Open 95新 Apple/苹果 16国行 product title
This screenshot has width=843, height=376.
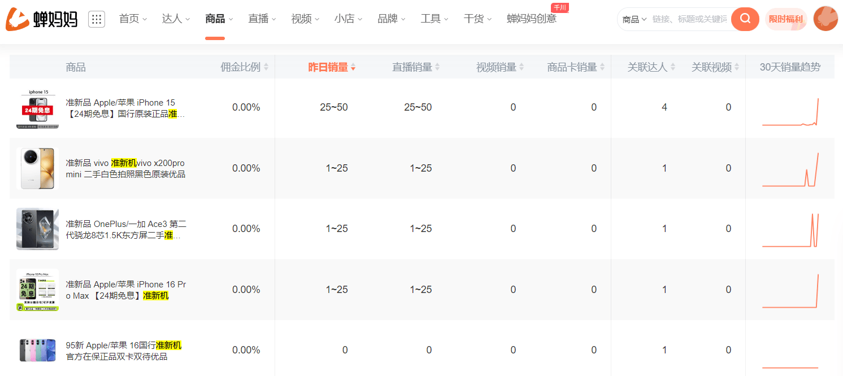point(124,351)
